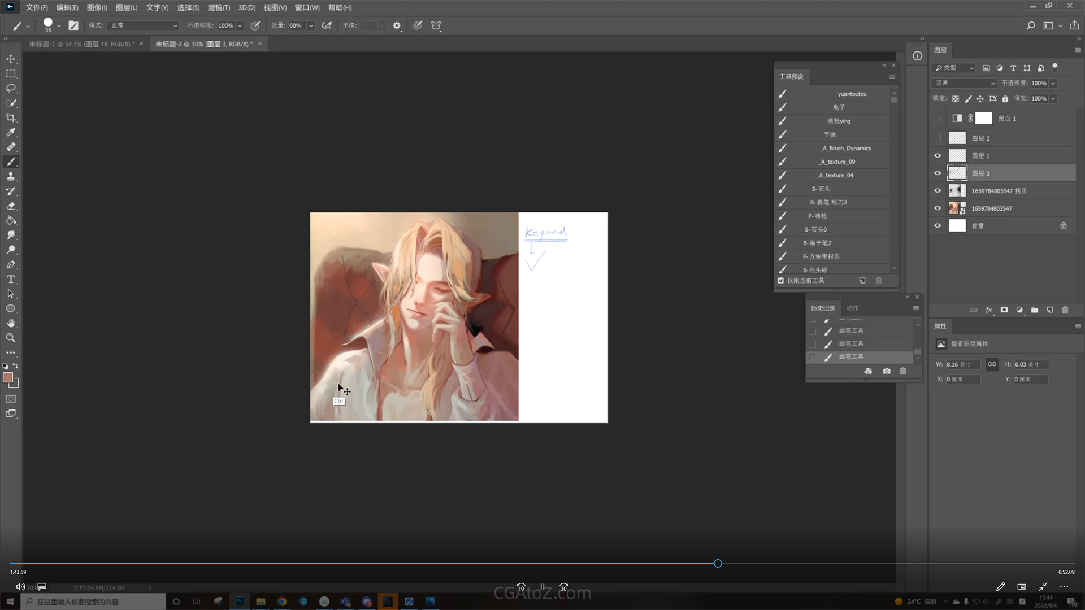
Task: Select the yuantoutou brush preset
Action: (x=852, y=94)
